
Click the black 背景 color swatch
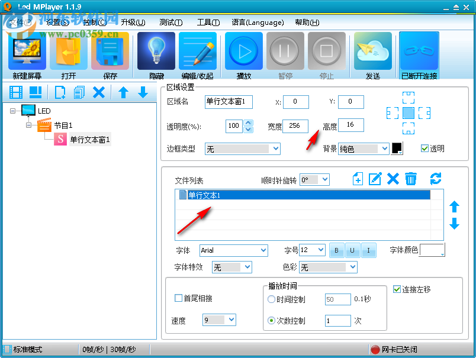398,149
